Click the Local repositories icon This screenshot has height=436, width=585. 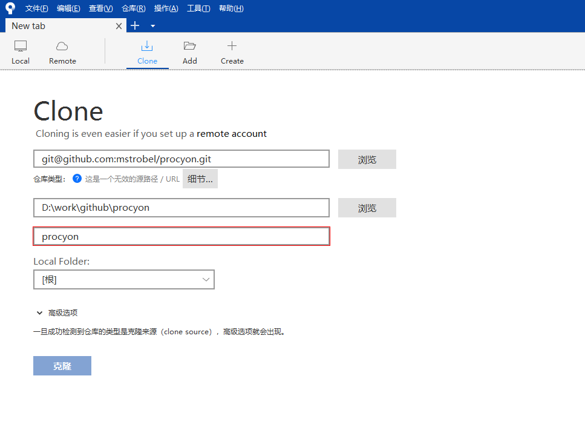[x=21, y=47]
